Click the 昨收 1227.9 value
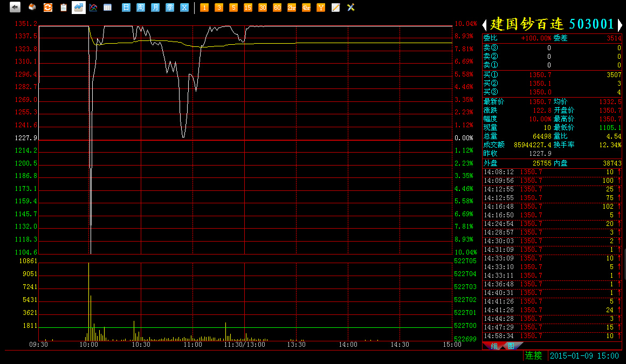This screenshot has height=364, width=626. [x=540, y=154]
